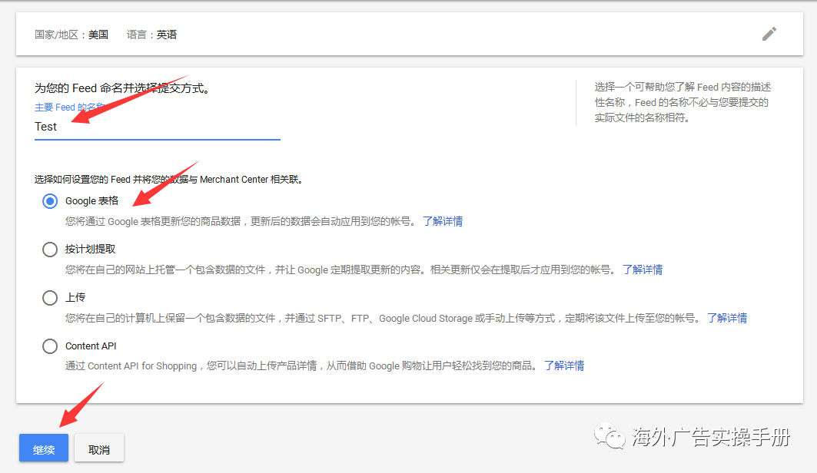Open 了解详情 link for Google 表格

tap(443, 221)
